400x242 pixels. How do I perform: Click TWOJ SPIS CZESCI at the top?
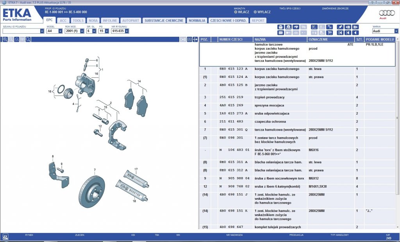[x=290, y=9]
